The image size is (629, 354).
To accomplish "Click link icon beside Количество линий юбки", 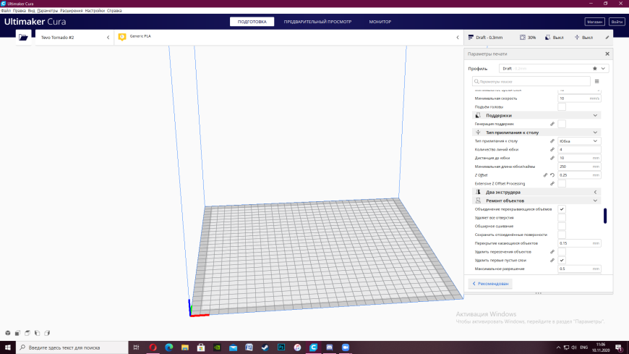I will 552,149.
